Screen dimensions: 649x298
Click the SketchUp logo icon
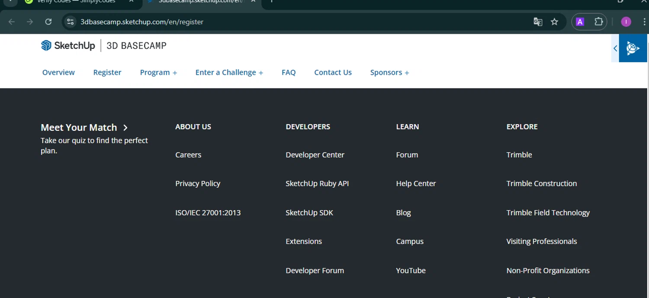pyautogui.click(x=46, y=45)
